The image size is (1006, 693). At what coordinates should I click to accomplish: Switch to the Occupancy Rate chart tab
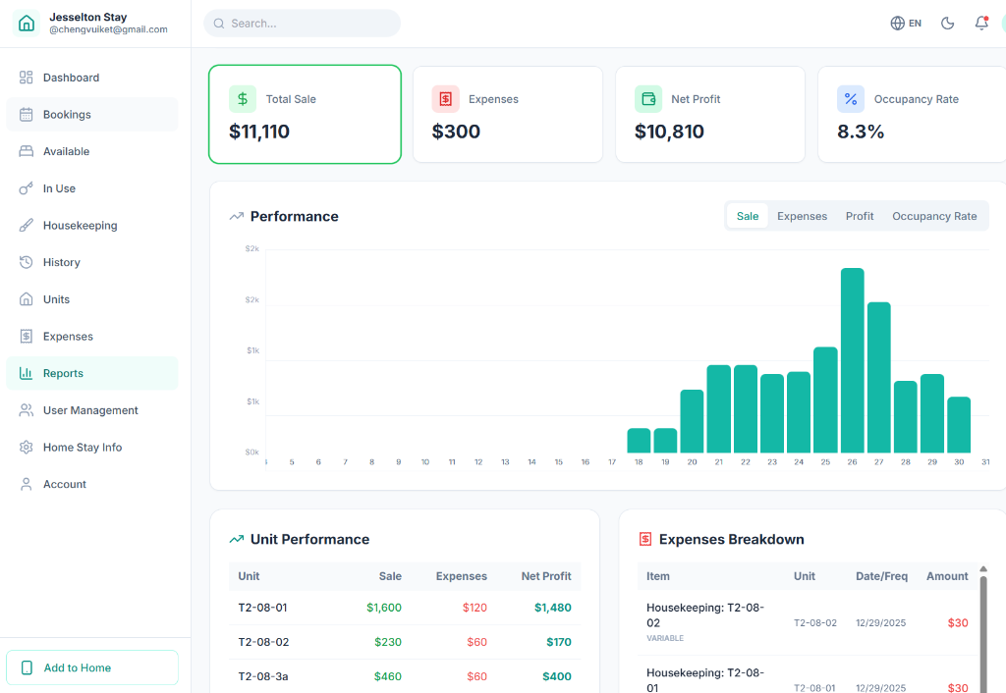coord(934,216)
